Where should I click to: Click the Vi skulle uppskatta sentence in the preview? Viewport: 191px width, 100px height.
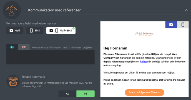139,73
